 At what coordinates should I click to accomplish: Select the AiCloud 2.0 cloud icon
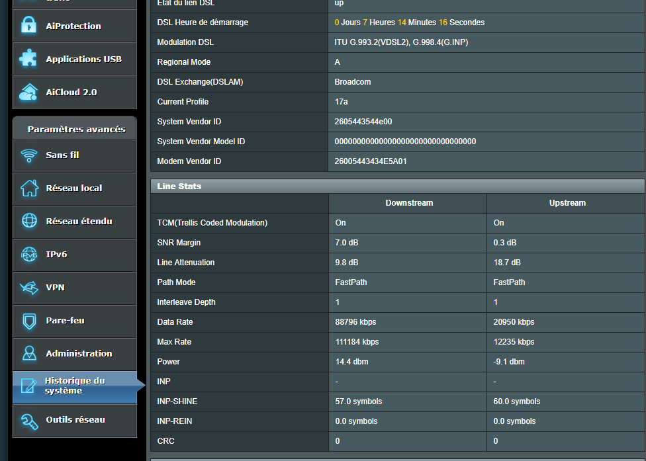(29, 92)
